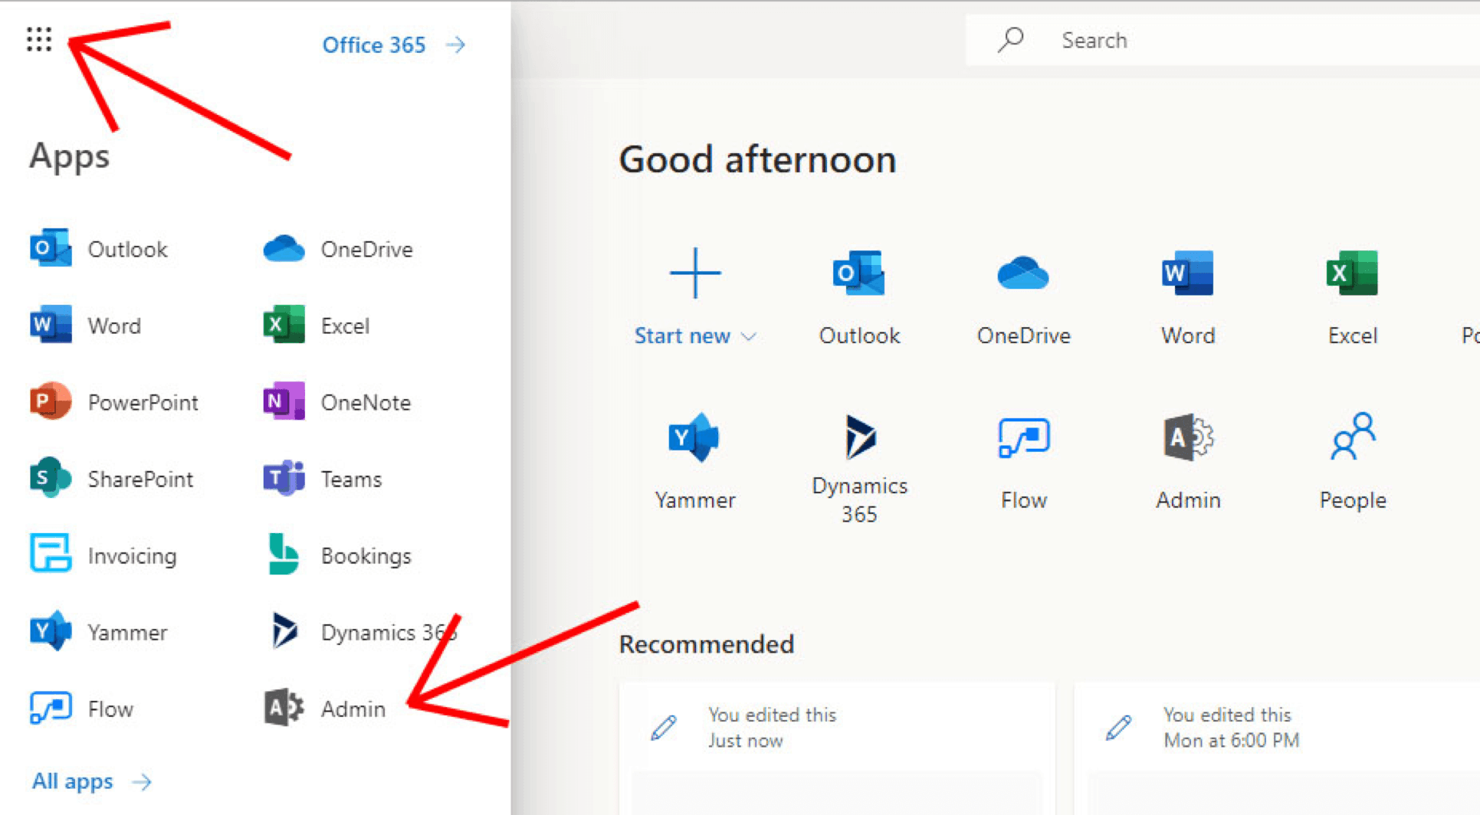Launch Excel icon in Apps panel
This screenshot has width=1480, height=815.
(x=284, y=325)
